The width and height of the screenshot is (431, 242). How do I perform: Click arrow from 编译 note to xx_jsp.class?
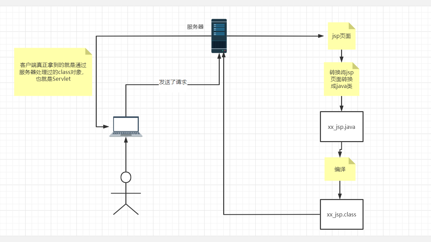[340, 190]
